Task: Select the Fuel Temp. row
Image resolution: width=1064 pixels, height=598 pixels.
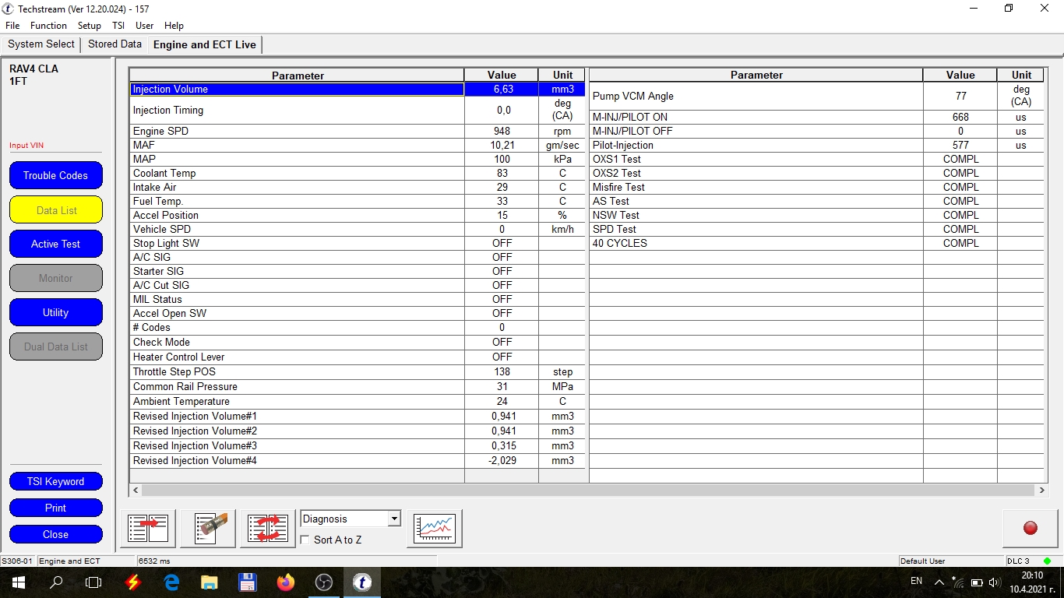Action: point(357,201)
